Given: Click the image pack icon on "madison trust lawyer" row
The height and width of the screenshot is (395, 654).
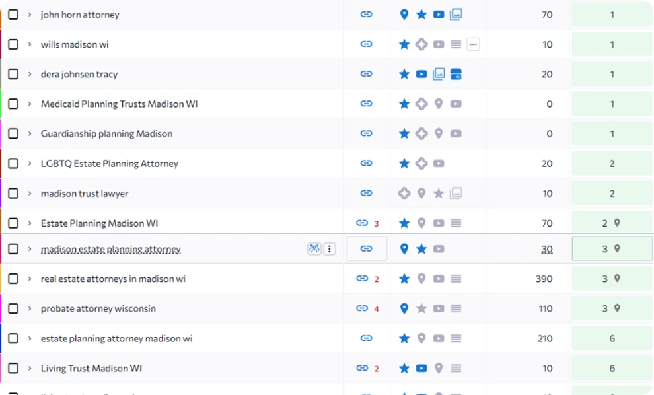Looking at the screenshot, I should tap(455, 193).
